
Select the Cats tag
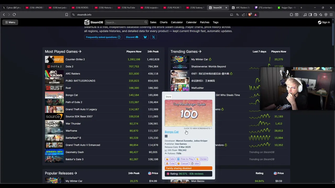click(x=170, y=159)
